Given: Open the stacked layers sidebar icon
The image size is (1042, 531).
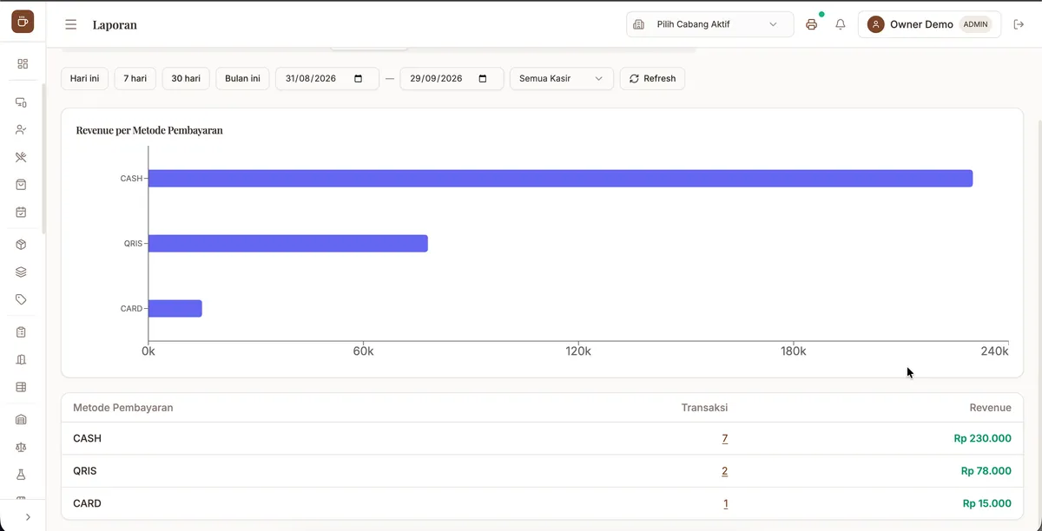Looking at the screenshot, I should coord(22,272).
